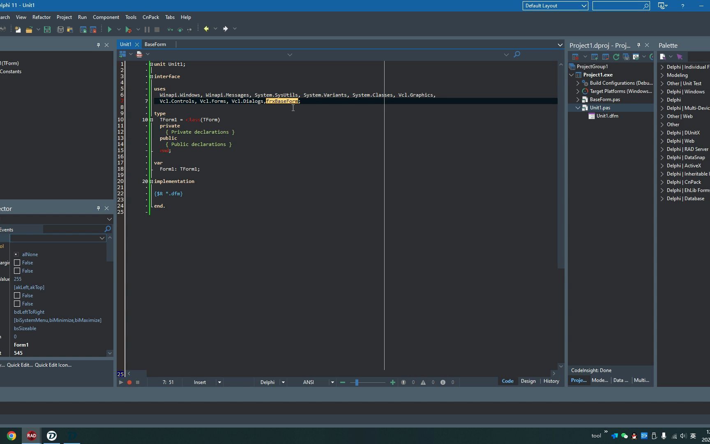Click the yellow Back navigation arrow
This screenshot has height=444, width=710.
pyautogui.click(x=206, y=29)
